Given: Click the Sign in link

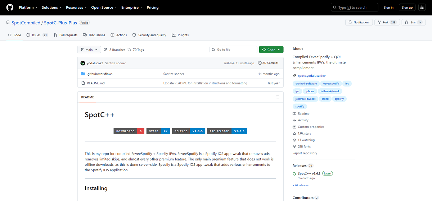Looking at the screenshot, I should pos(388,7).
